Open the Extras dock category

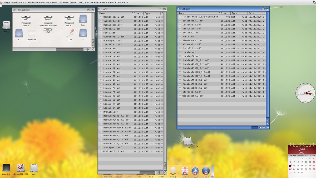click(185, 171)
